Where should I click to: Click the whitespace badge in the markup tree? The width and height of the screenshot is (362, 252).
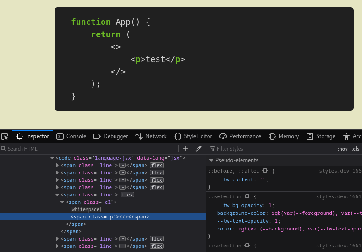(x=85, y=209)
